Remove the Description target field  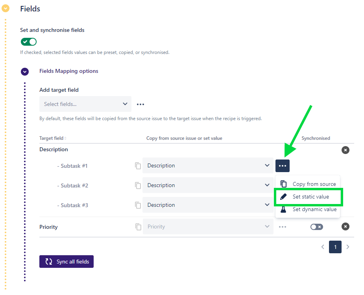pyautogui.click(x=345, y=150)
